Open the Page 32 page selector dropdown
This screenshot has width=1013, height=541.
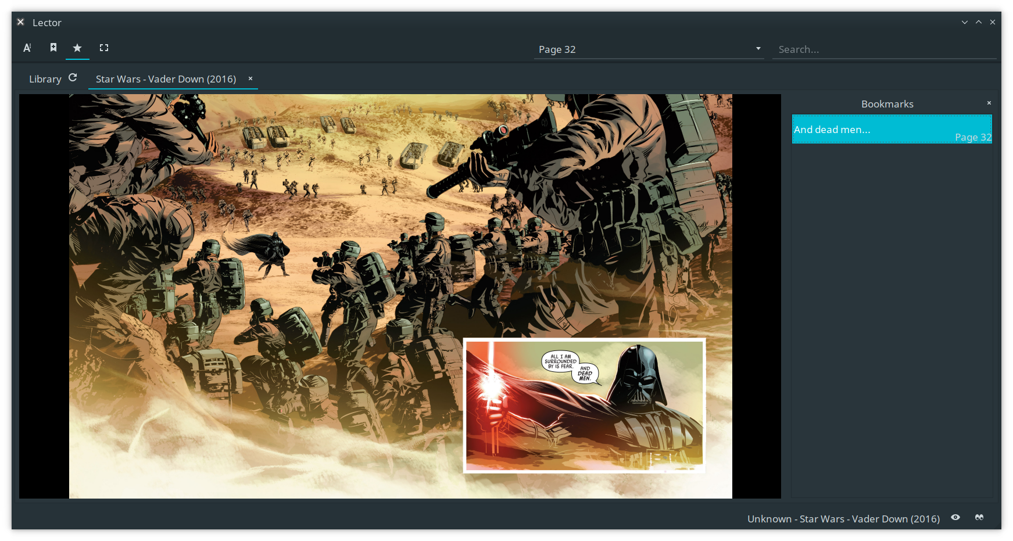pos(649,49)
